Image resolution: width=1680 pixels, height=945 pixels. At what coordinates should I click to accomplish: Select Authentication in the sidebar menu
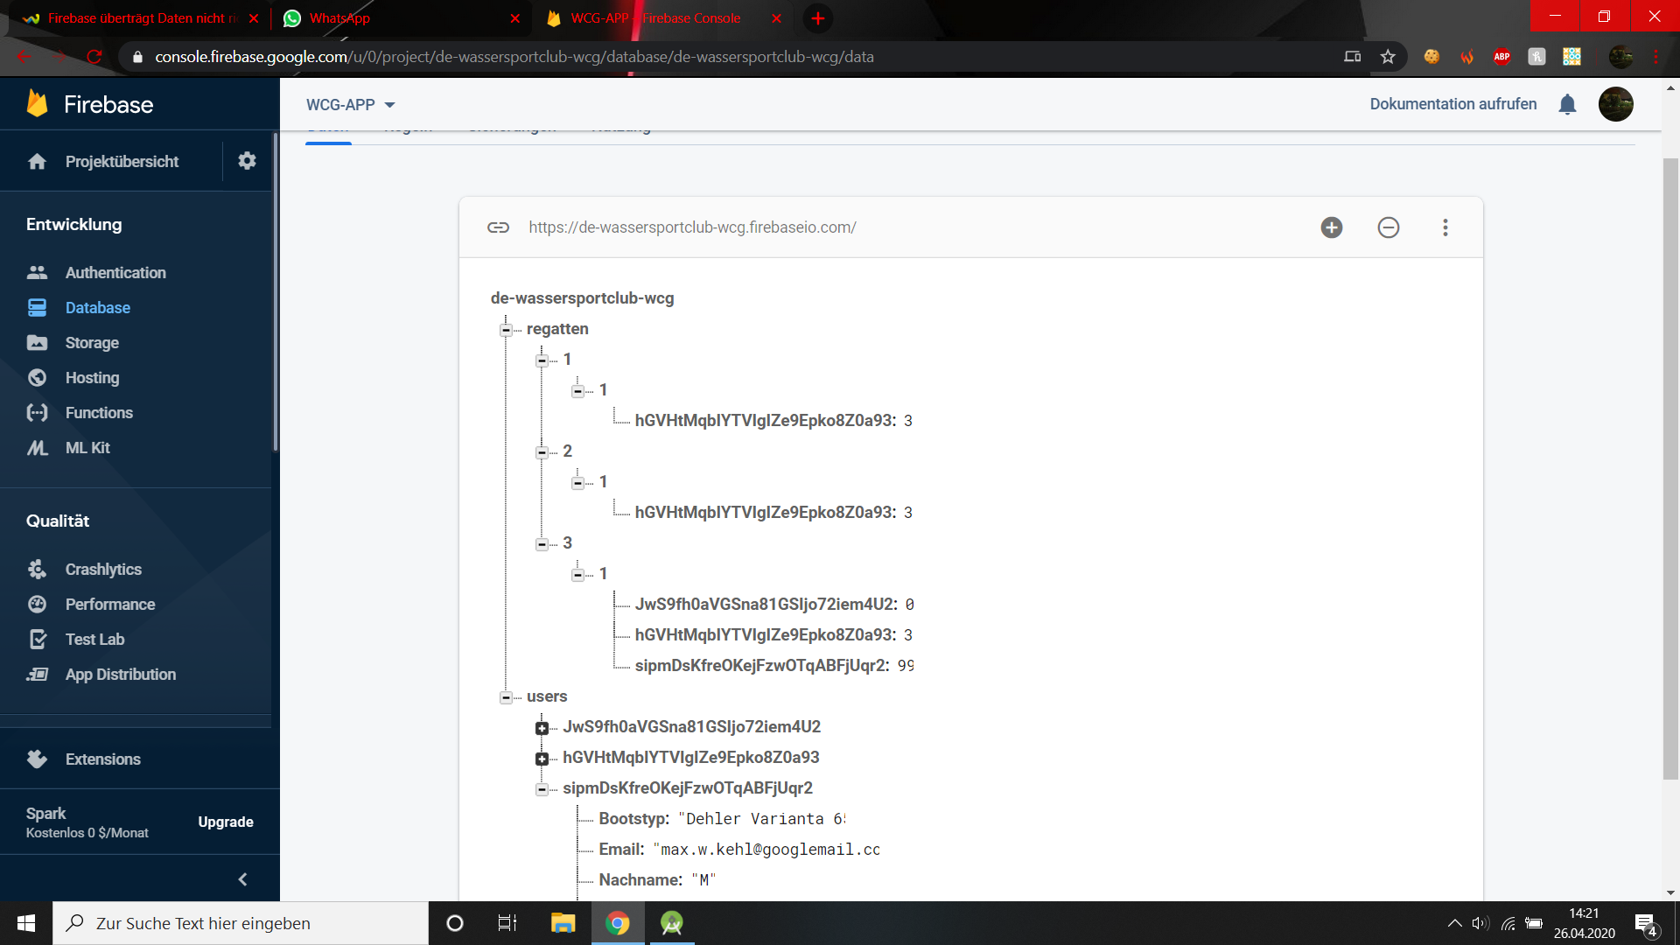click(x=115, y=273)
